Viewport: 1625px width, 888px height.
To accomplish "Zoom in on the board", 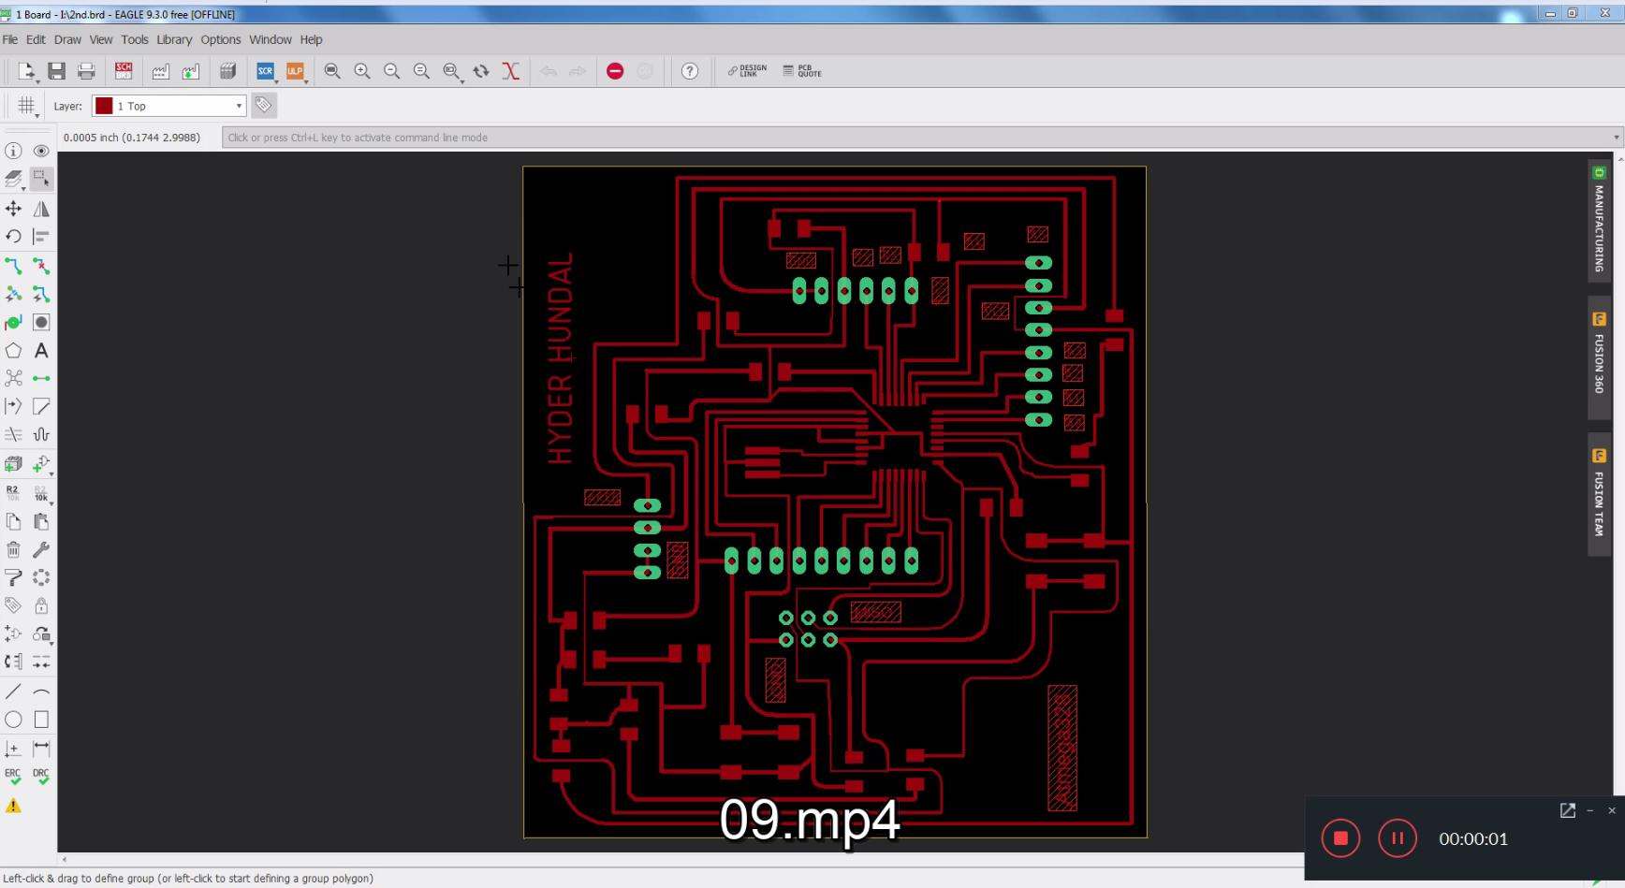I will (x=362, y=71).
